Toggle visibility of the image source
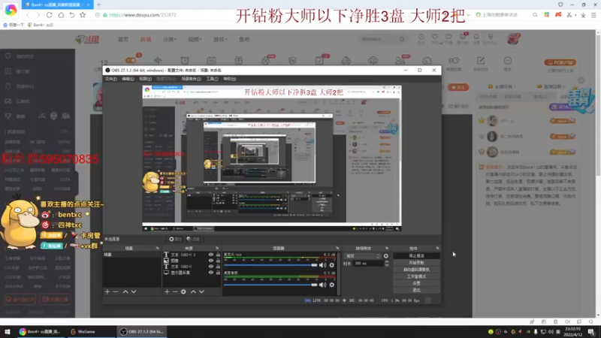Screen dimensions: 601x338 (211, 261)
